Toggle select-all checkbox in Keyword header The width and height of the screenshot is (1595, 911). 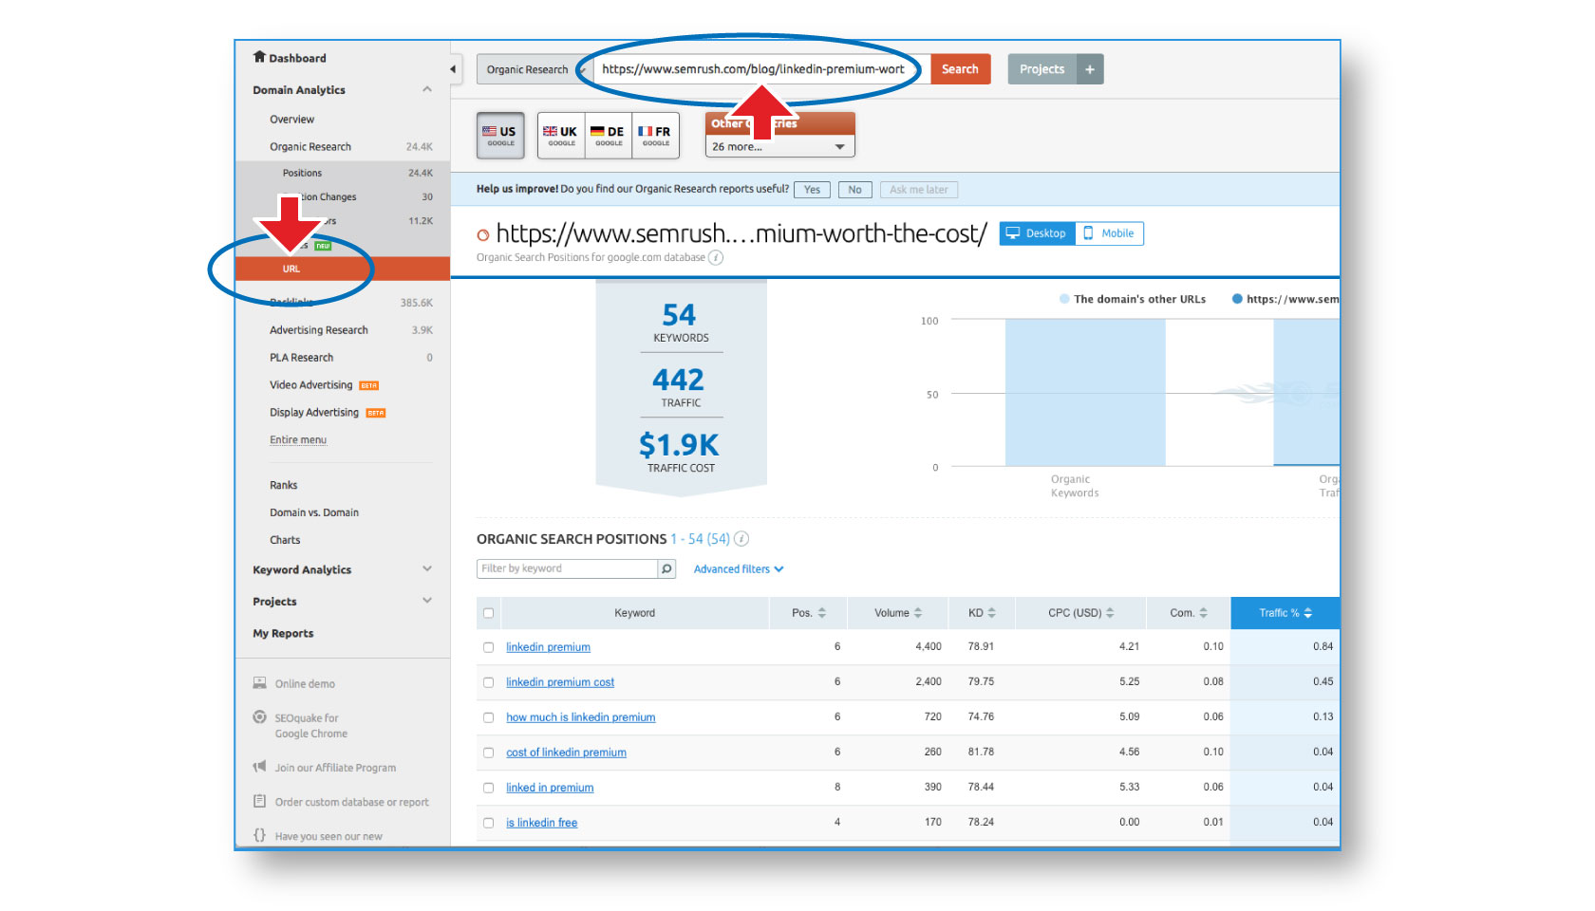tap(488, 613)
